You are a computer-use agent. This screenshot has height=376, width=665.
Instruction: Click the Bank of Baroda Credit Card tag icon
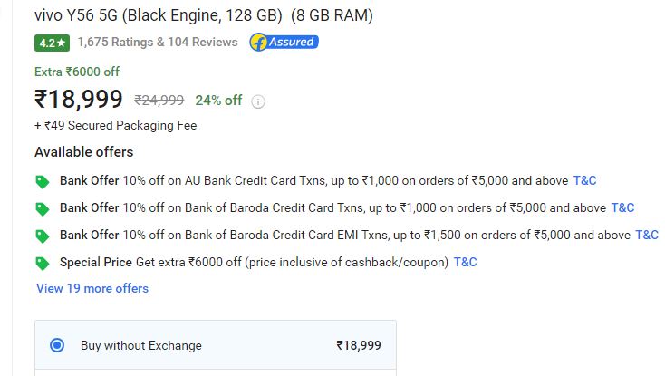43,209
